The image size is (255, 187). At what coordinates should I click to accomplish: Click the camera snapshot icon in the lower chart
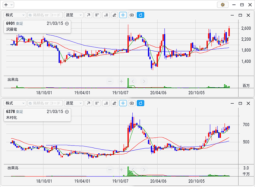tap(132, 103)
